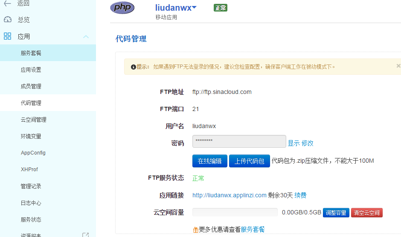Open 应用设置 in the sidebar

(48, 70)
